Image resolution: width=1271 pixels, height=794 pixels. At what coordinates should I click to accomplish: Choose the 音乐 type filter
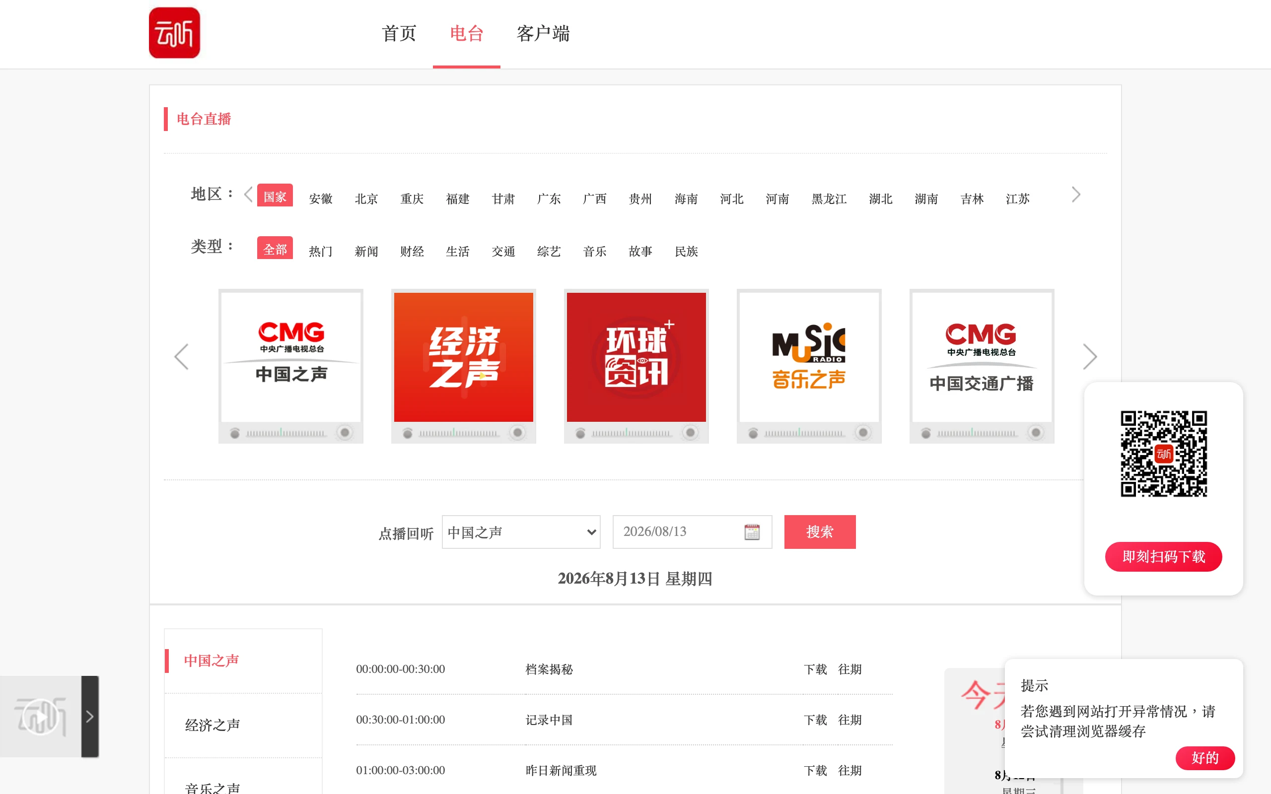pyautogui.click(x=594, y=251)
